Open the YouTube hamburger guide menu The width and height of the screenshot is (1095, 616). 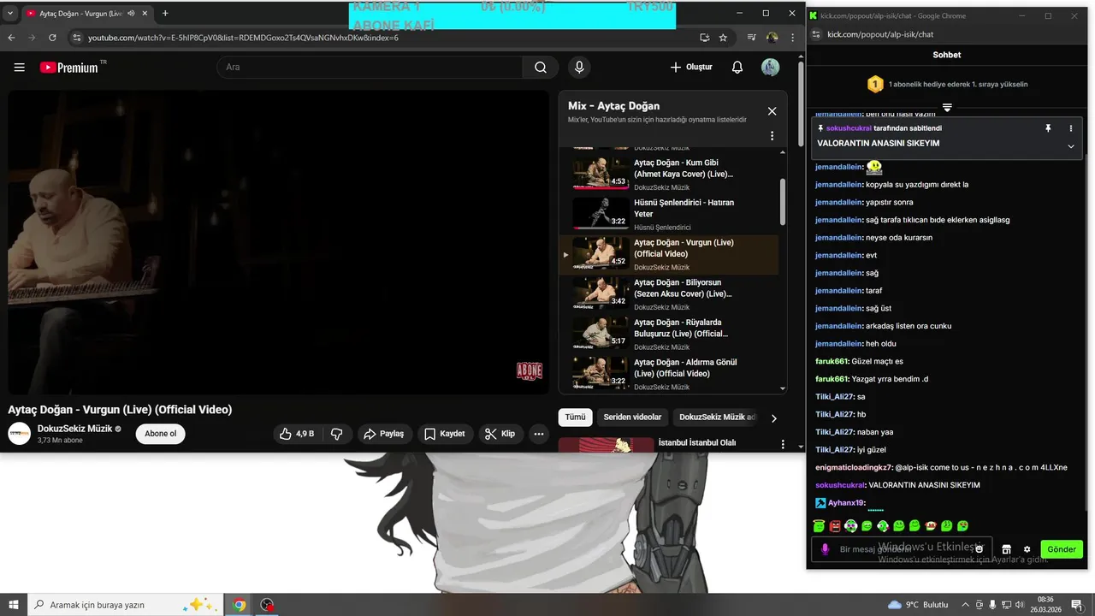[20, 68]
